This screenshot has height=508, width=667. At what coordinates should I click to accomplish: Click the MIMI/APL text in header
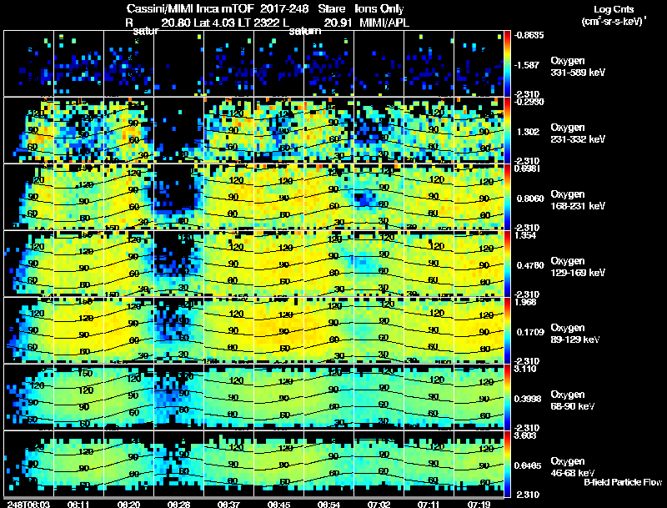pyautogui.click(x=384, y=23)
